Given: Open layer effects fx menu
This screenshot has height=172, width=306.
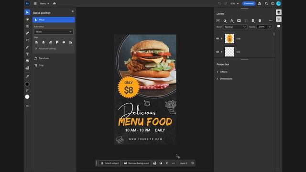Looking at the screenshot, I should click(232, 21).
